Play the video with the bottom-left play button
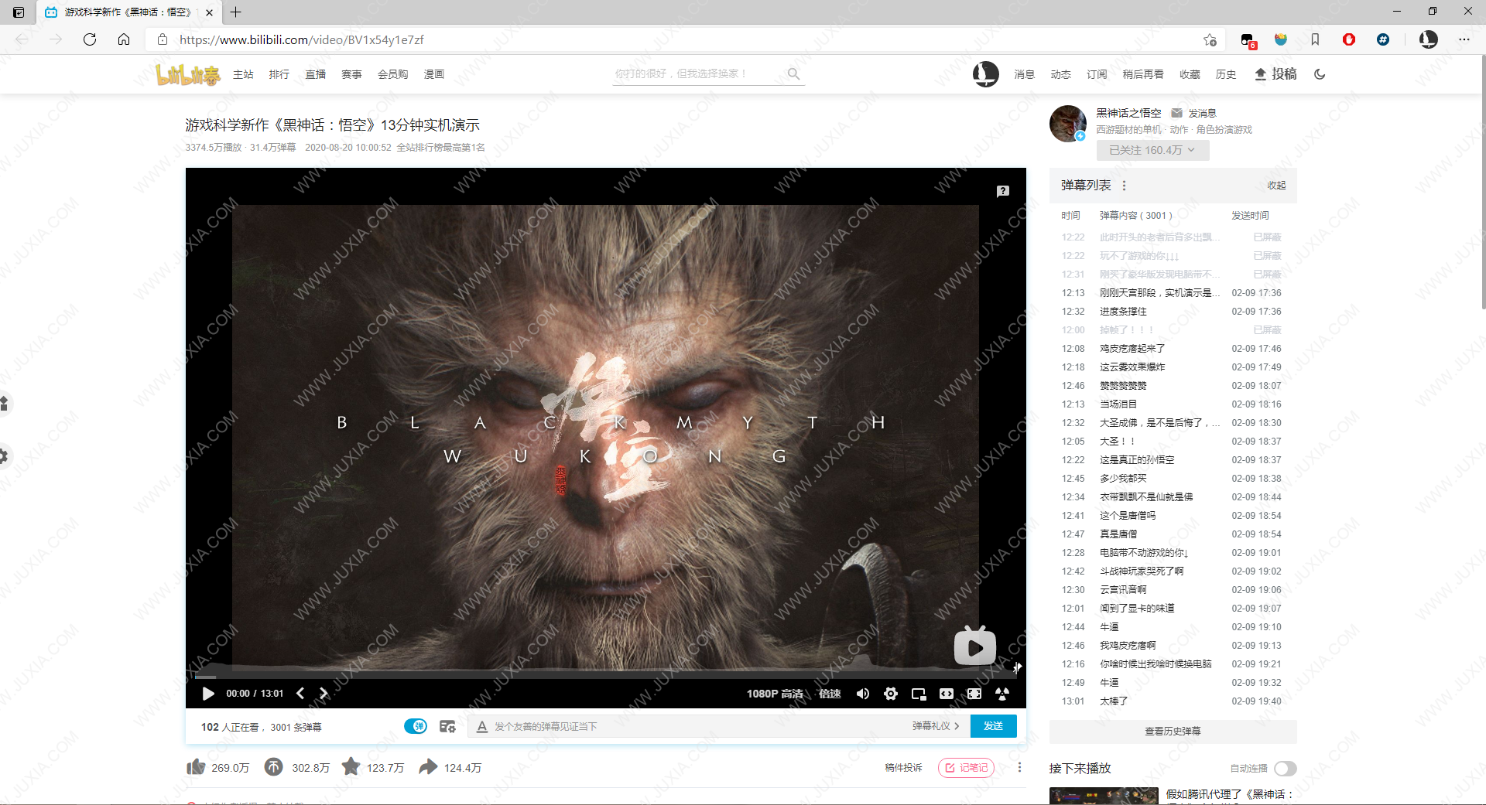1486x805 pixels. (x=207, y=694)
